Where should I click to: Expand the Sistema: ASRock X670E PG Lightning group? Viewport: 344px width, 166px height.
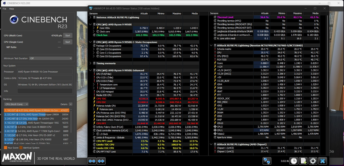point(90,17)
